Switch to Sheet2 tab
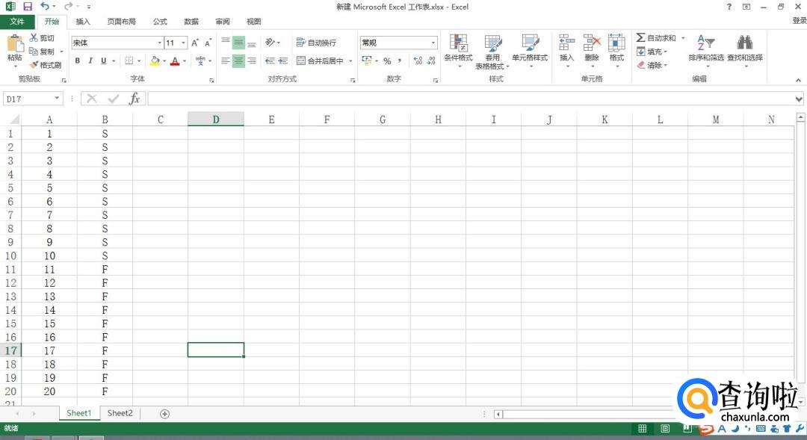807x440 pixels. [120, 413]
